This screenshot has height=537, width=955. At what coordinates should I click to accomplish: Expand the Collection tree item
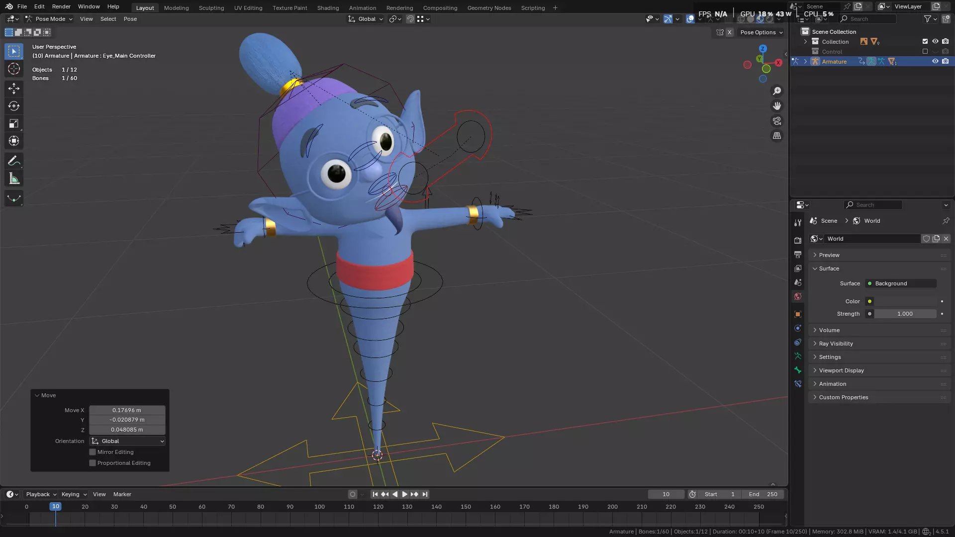click(805, 41)
